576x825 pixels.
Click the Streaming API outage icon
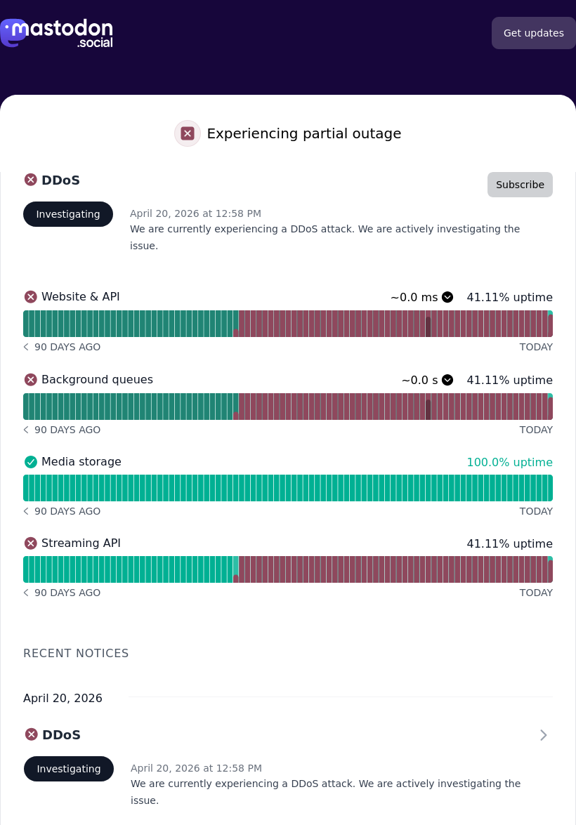(x=31, y=543)
